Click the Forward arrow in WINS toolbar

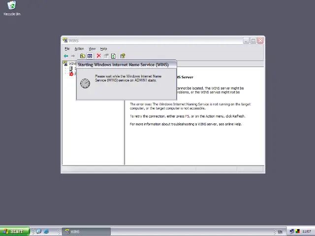[73, 56]
